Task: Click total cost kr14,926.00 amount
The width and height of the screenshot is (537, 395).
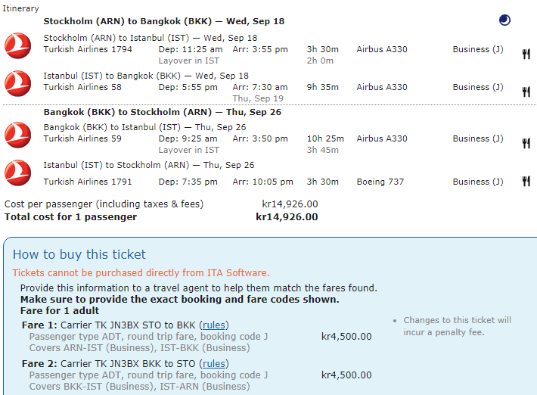Action: click(x=287, y=217)
